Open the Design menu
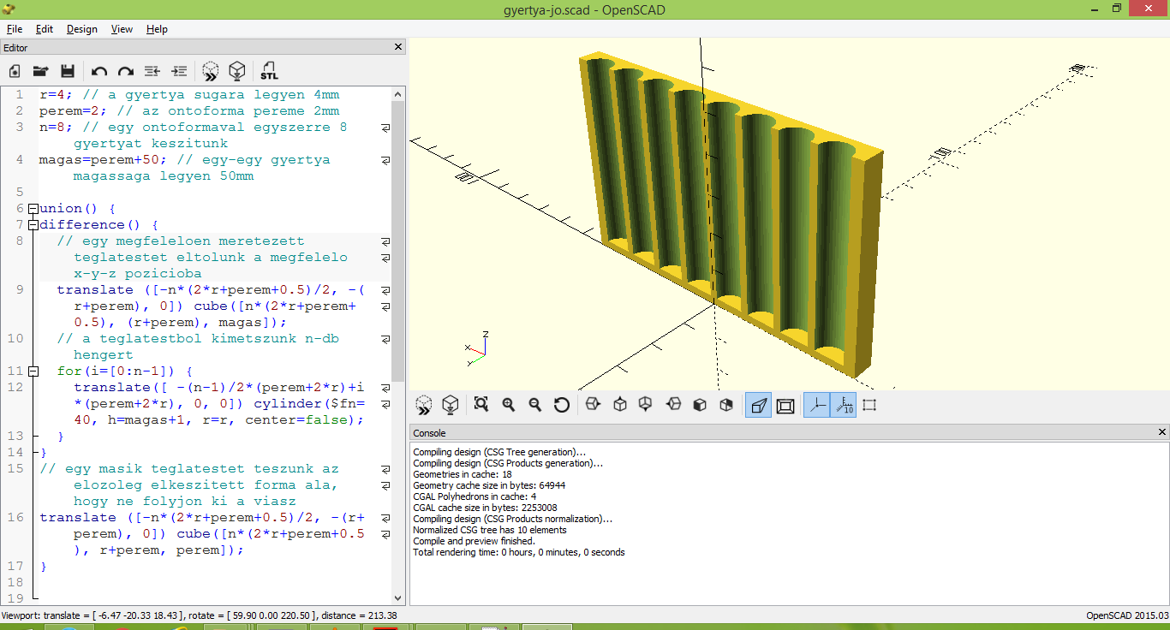1170x630 pixels. [82, 29]
